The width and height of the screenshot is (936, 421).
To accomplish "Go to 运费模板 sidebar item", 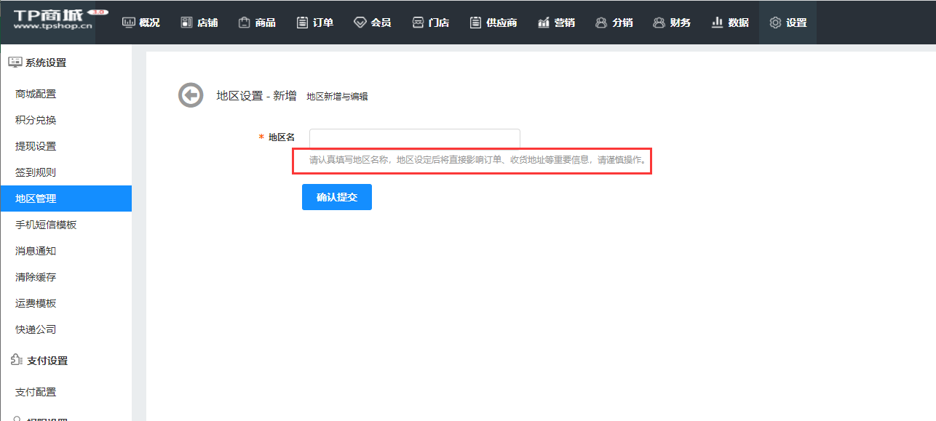I will [x=36, y=303].
